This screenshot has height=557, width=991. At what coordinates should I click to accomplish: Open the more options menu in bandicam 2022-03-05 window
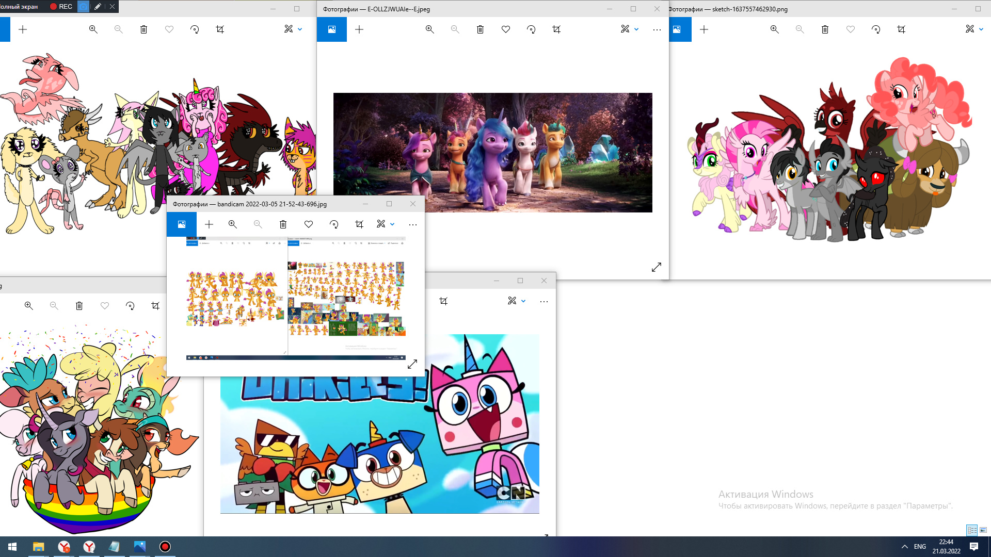point(413,225)
